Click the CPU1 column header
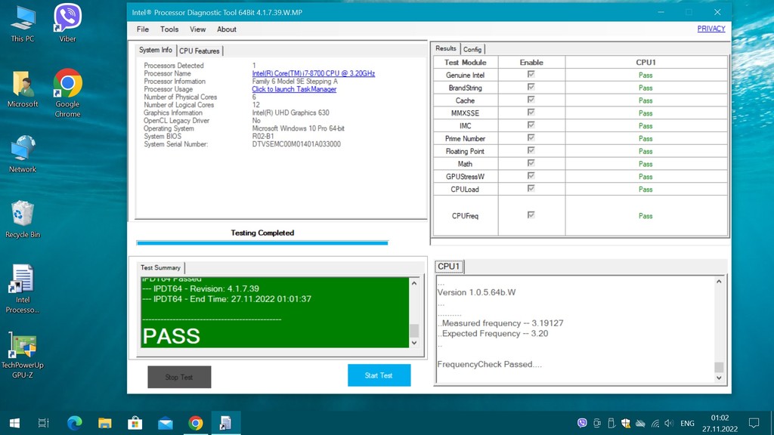The image size is (774, 435). [646, 62]
